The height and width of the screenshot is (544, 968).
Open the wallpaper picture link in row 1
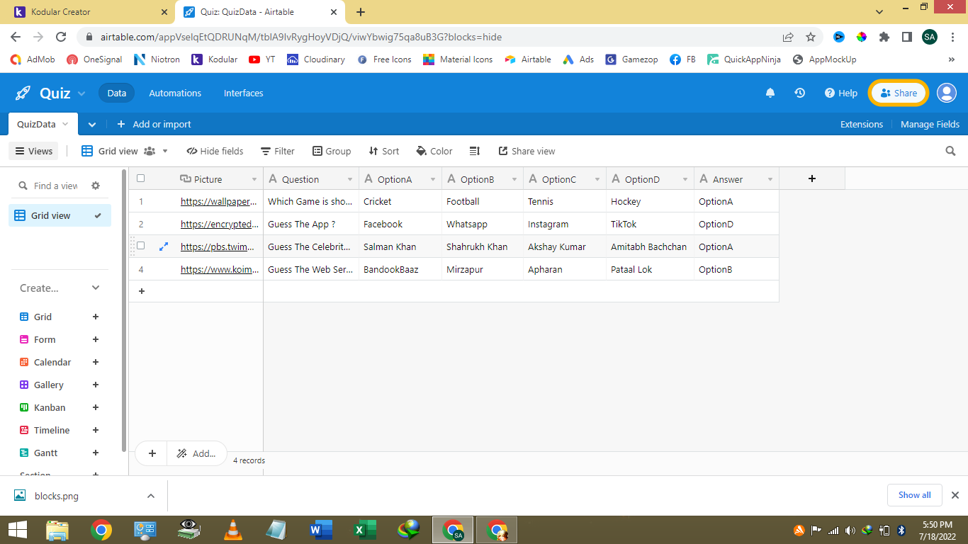pos(218,201)
